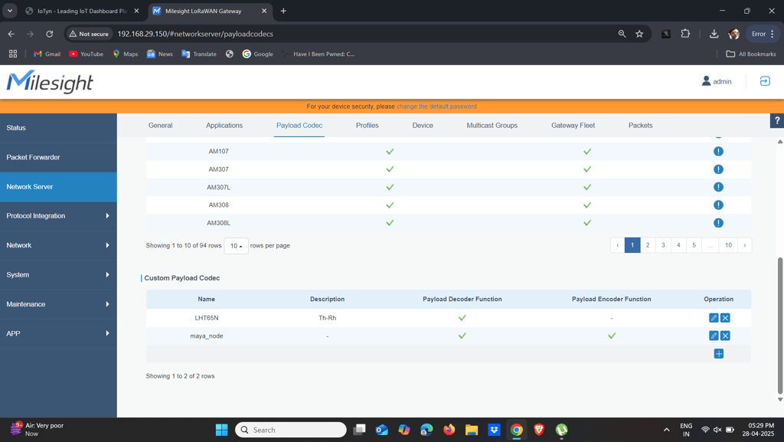
Task: Click the page vertical scrollbar
Action: (x=780, y=325)
